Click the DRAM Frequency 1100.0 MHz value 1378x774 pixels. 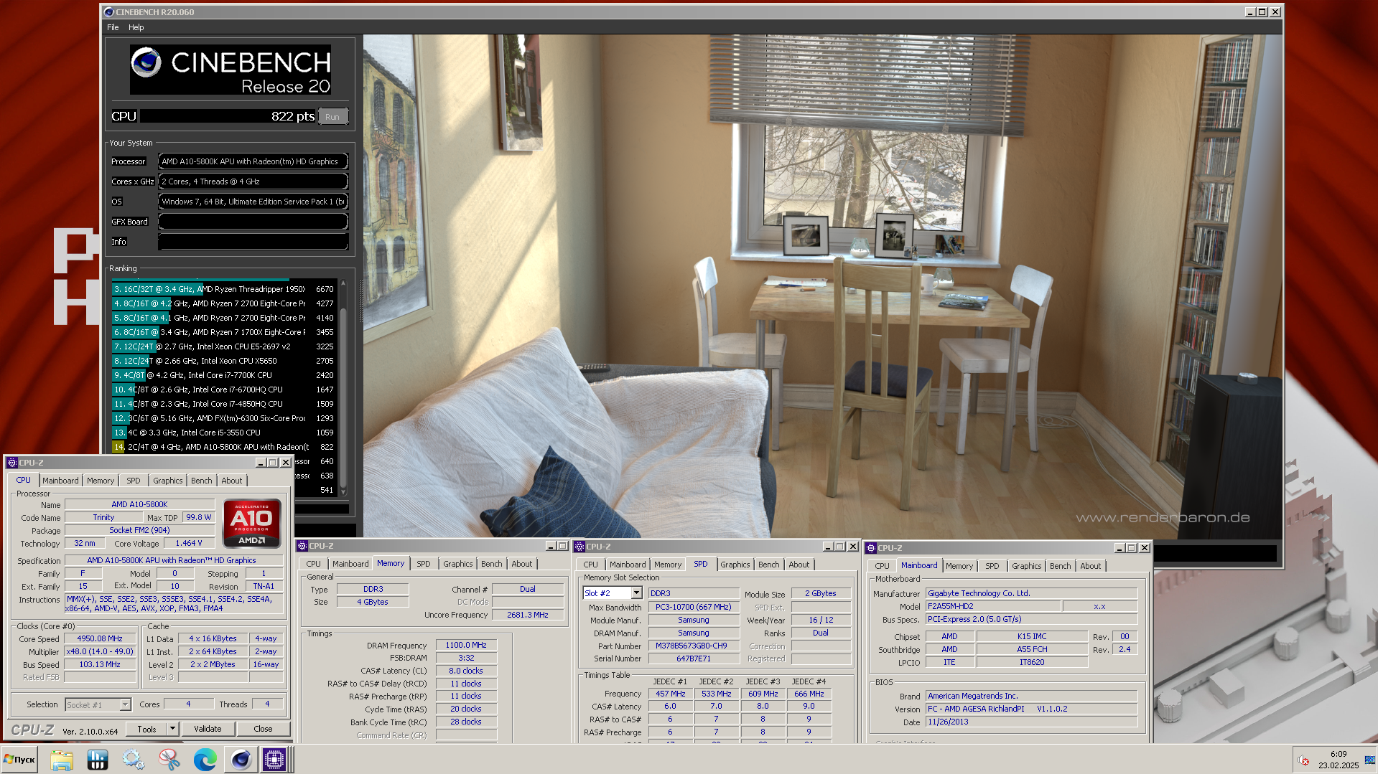coord(466,645)
